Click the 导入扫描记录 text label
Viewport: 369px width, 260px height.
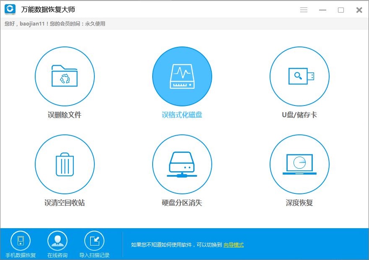94,255
